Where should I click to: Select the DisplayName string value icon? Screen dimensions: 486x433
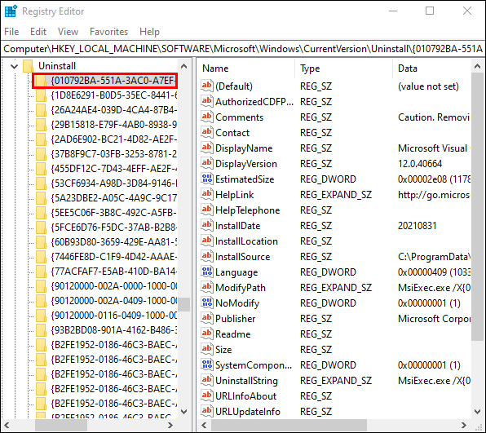(x=207, y=148)
